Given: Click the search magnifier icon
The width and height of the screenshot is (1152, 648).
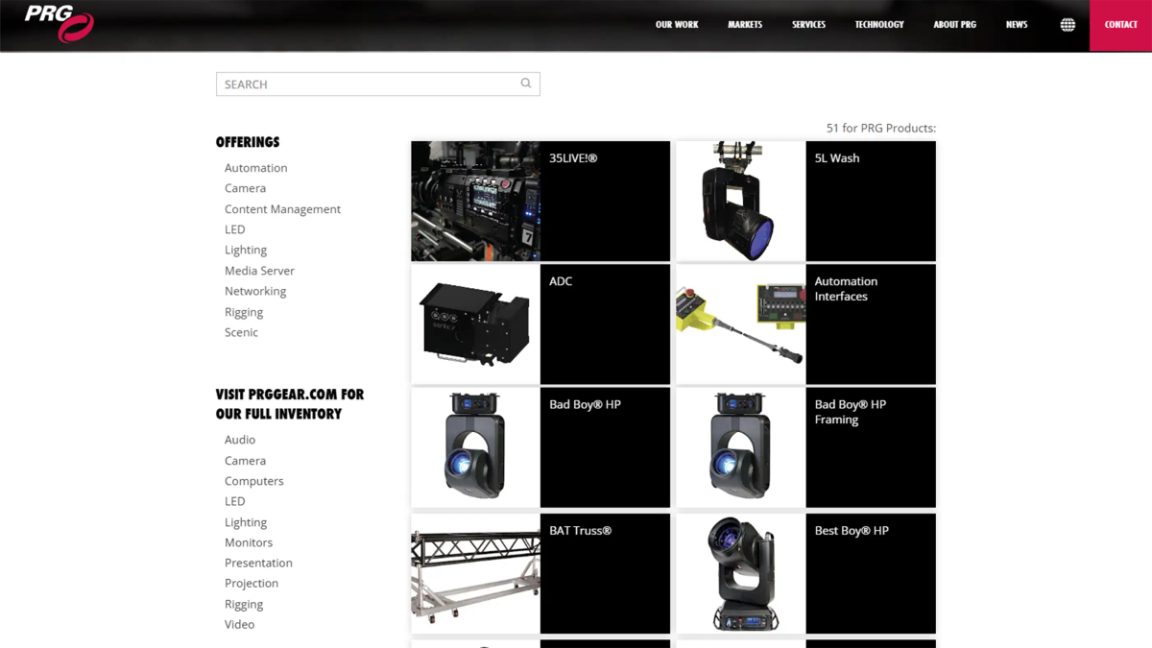Looking at the screenshot, I should click(x=526, y=84).
